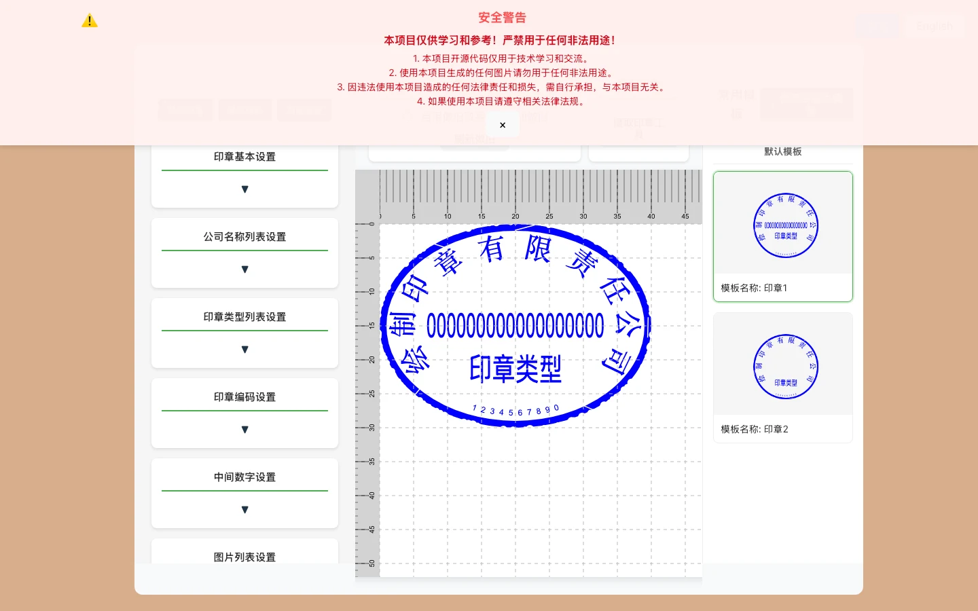Select the 印章1 template thumbnail

[x=786, y=225]
